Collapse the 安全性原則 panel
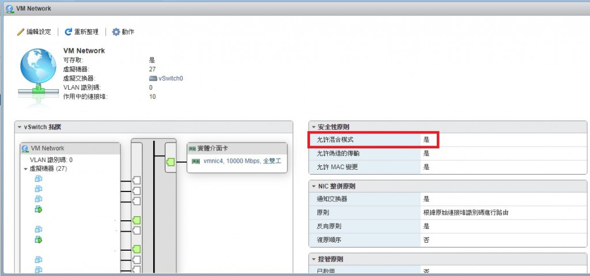 tap(313, 127)
